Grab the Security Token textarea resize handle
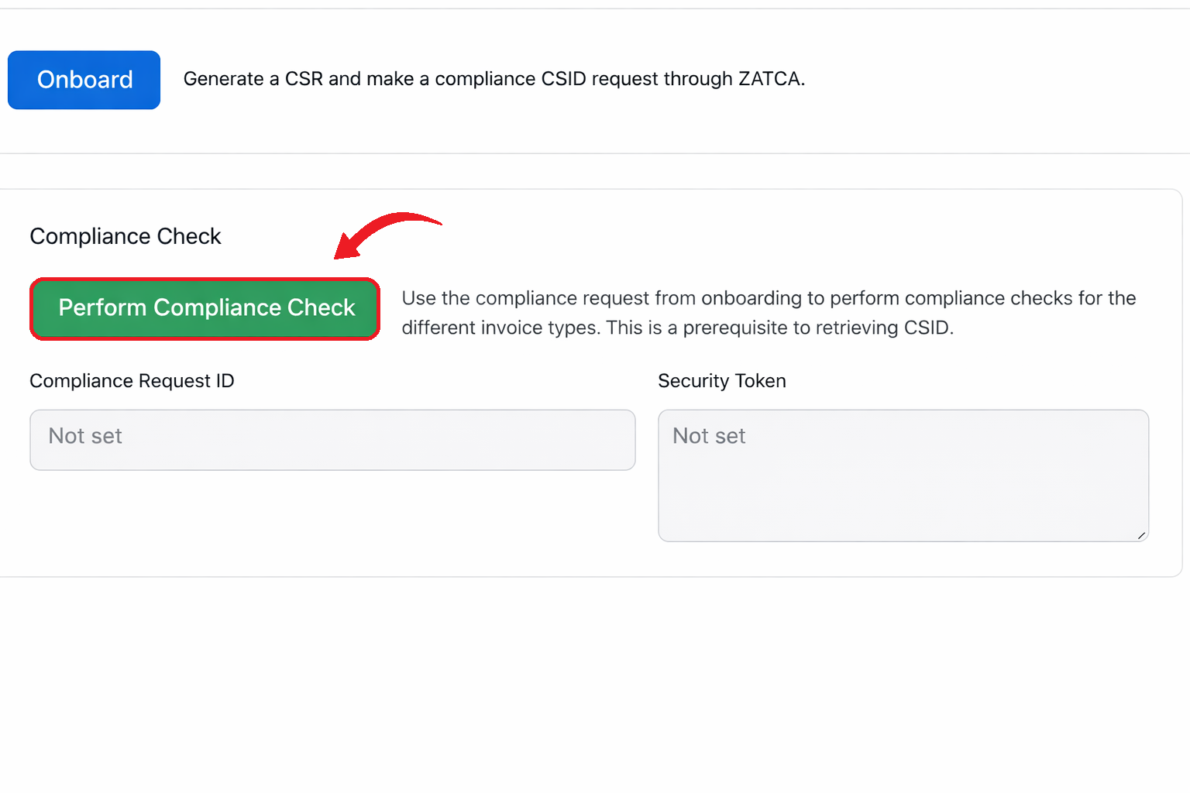 coord(1141,535)
